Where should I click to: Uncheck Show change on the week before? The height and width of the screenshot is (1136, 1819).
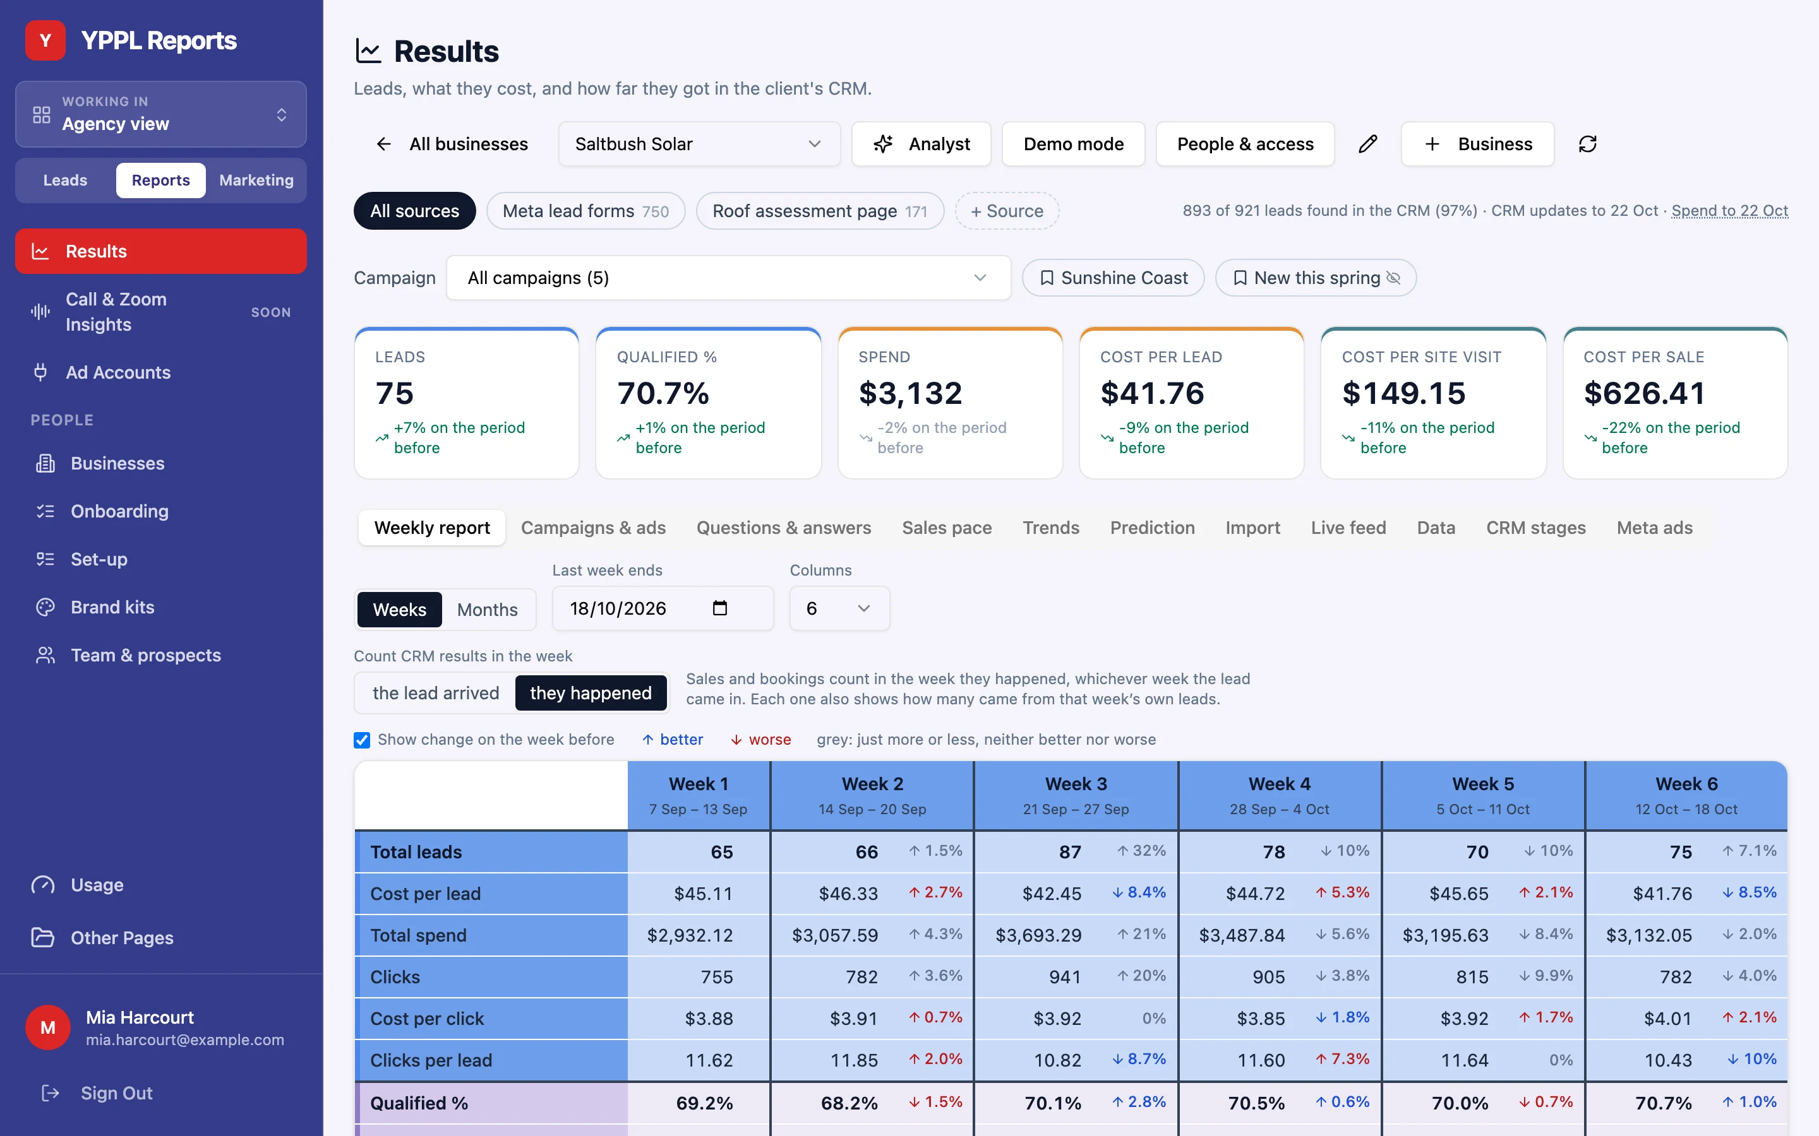tap(363, 740)
